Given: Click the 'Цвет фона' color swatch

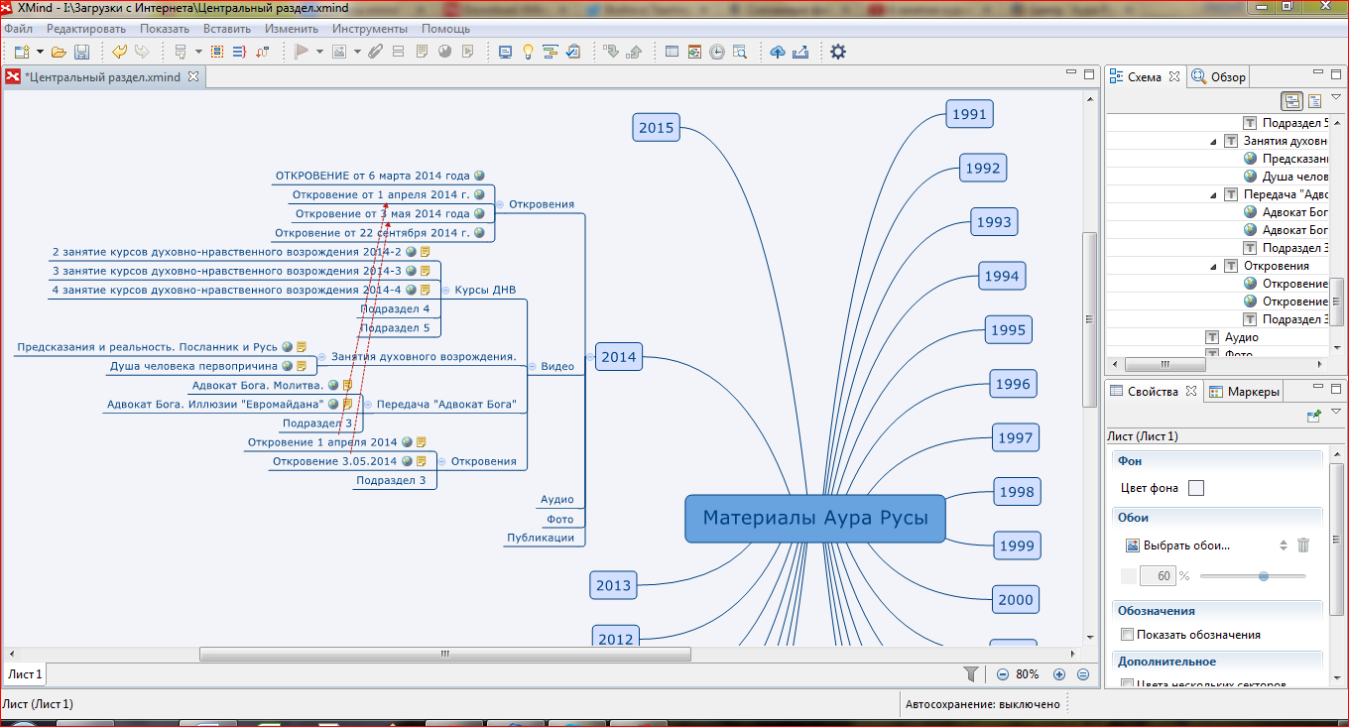Looking at the screenshot, I should pyautogui.click(x=1196, y=487).
